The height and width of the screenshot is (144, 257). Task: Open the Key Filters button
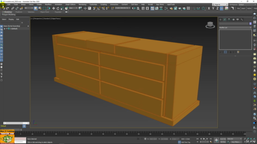[x=236, y=142]
